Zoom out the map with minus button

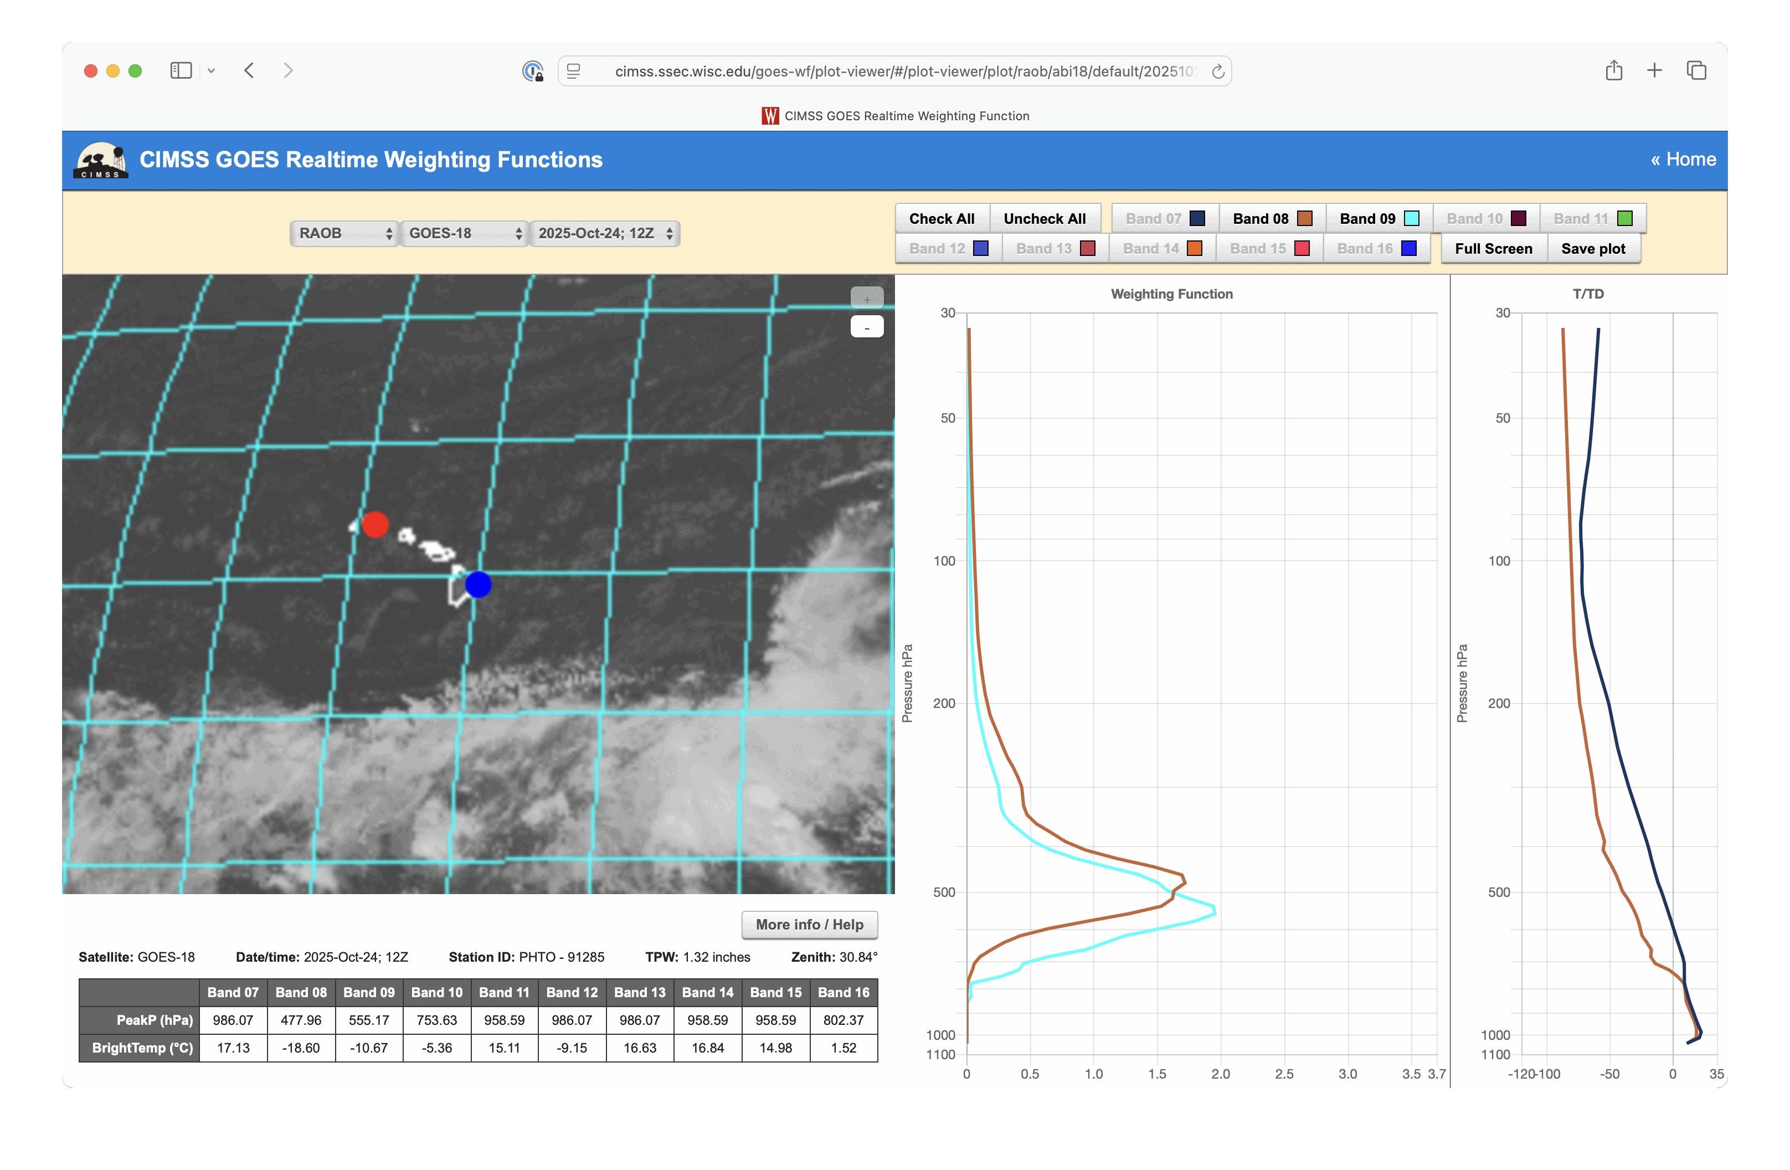(x=866, y=327)
